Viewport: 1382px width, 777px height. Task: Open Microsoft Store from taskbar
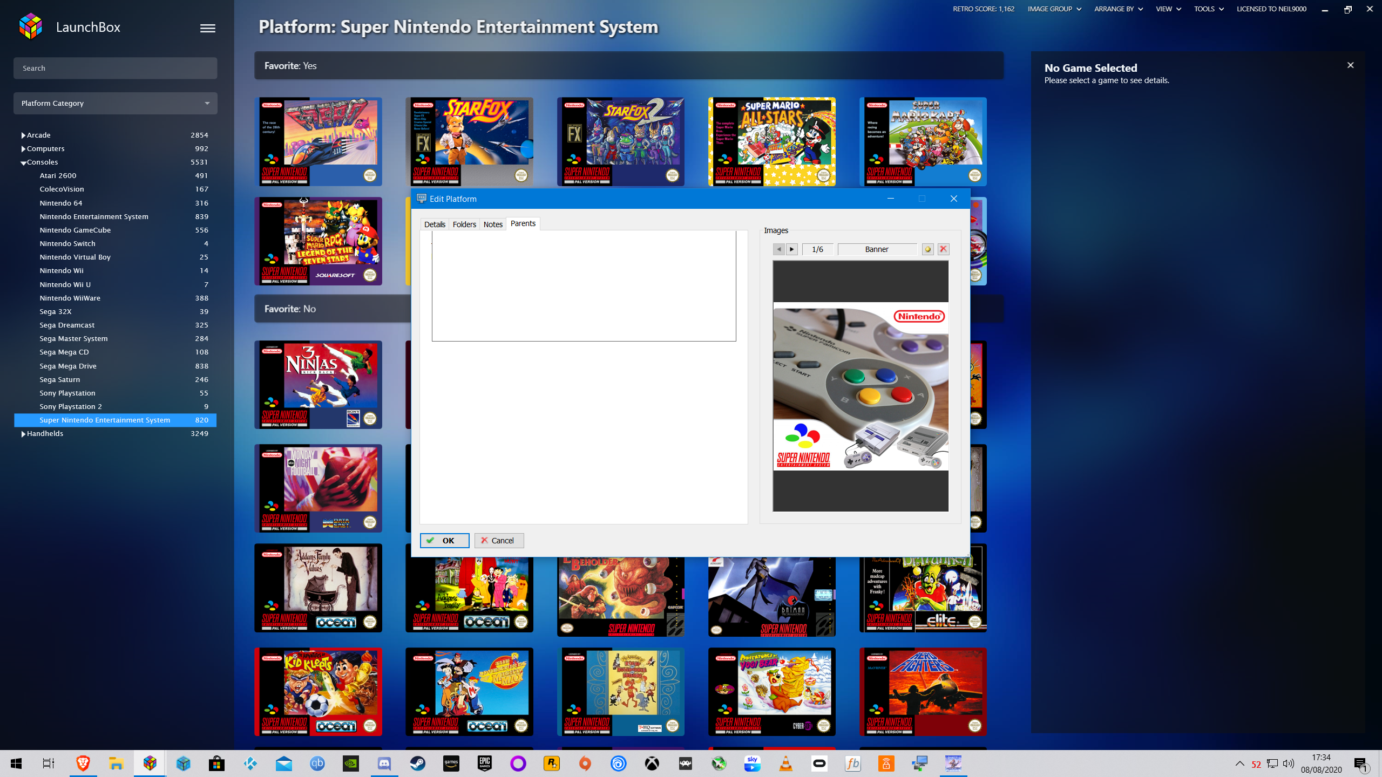tap(216, 764)
